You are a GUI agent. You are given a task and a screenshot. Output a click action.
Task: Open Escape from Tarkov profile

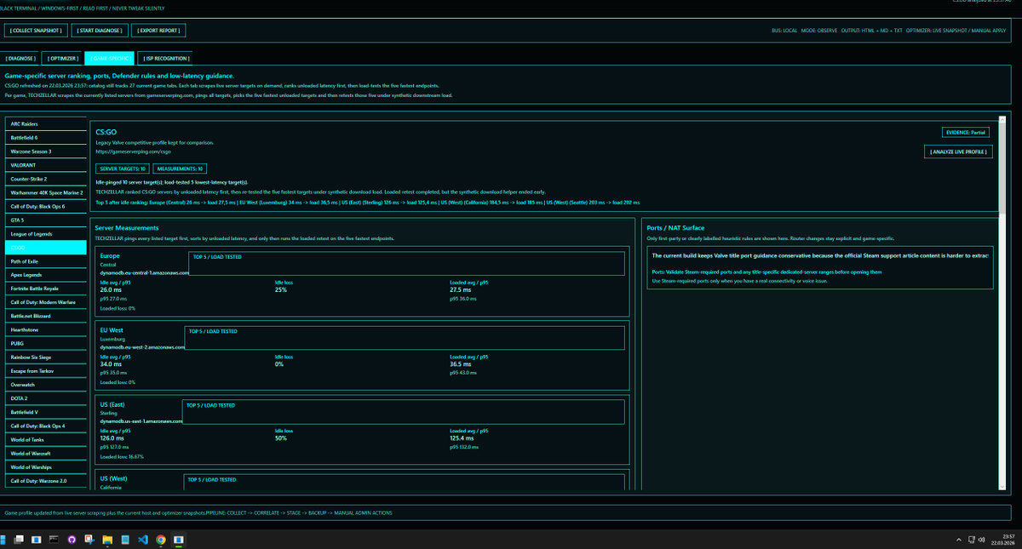[46, 371]
